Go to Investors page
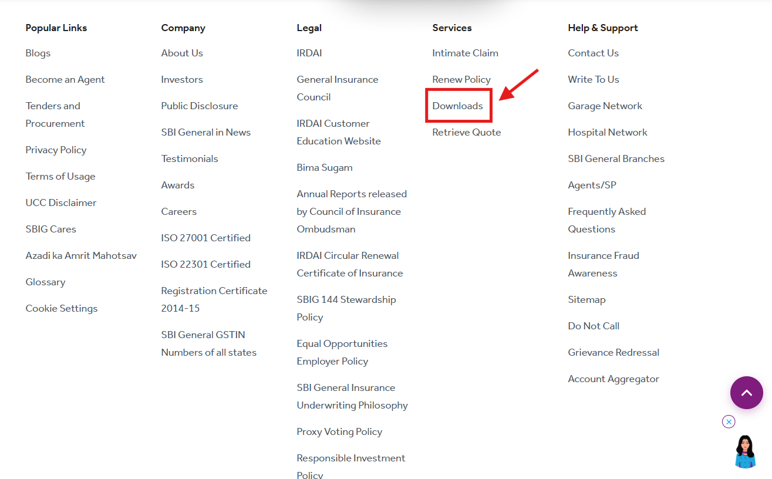The image size is (772, 479). [182, 79]
